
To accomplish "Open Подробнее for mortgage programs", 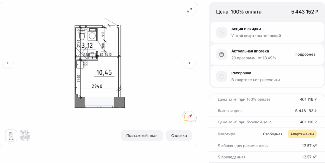I will (x=305, y=54).
